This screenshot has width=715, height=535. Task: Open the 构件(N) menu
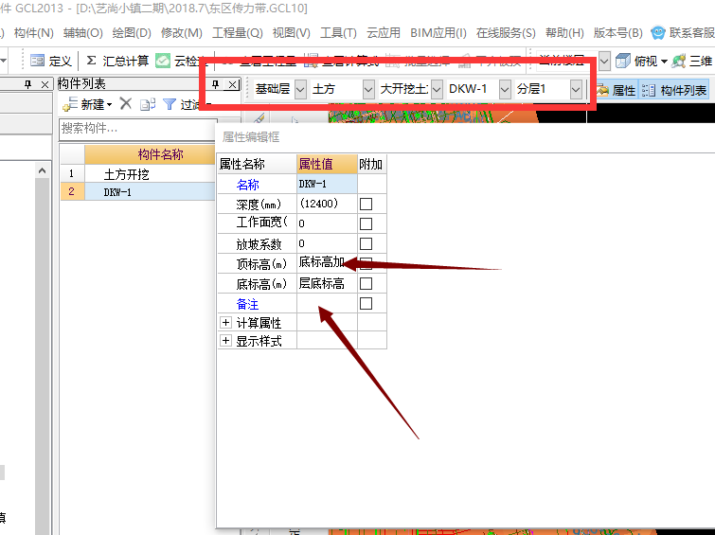pyautogui.click(x=34, y=33)
